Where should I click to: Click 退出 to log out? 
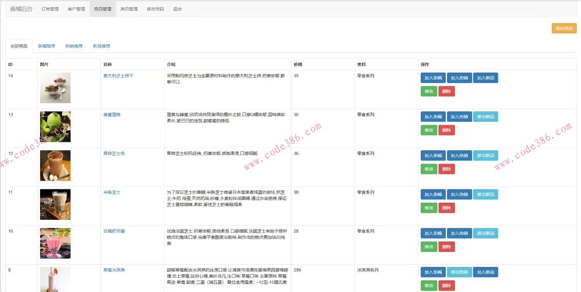tap(177, 8)
